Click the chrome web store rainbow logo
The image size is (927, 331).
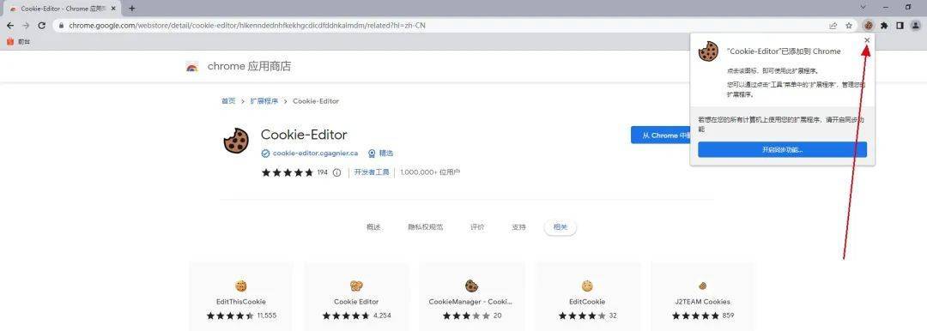(x=191, y=67)
